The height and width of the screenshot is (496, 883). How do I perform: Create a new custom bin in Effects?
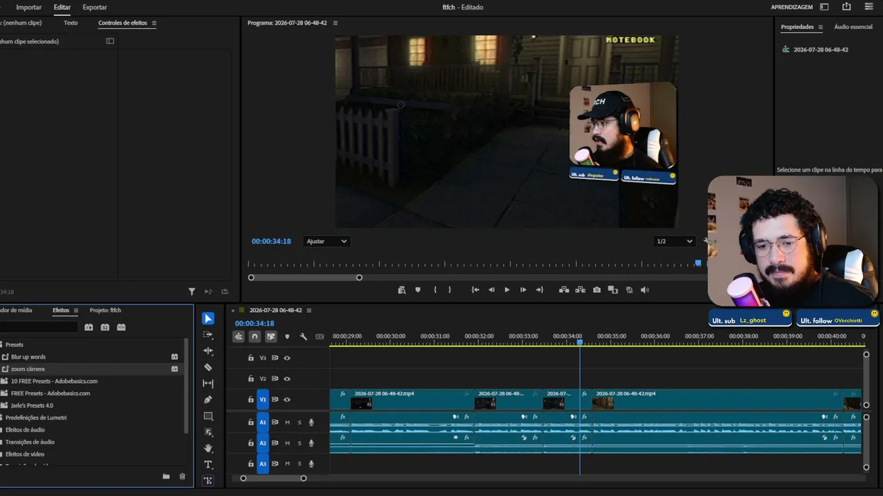(166, 476)
